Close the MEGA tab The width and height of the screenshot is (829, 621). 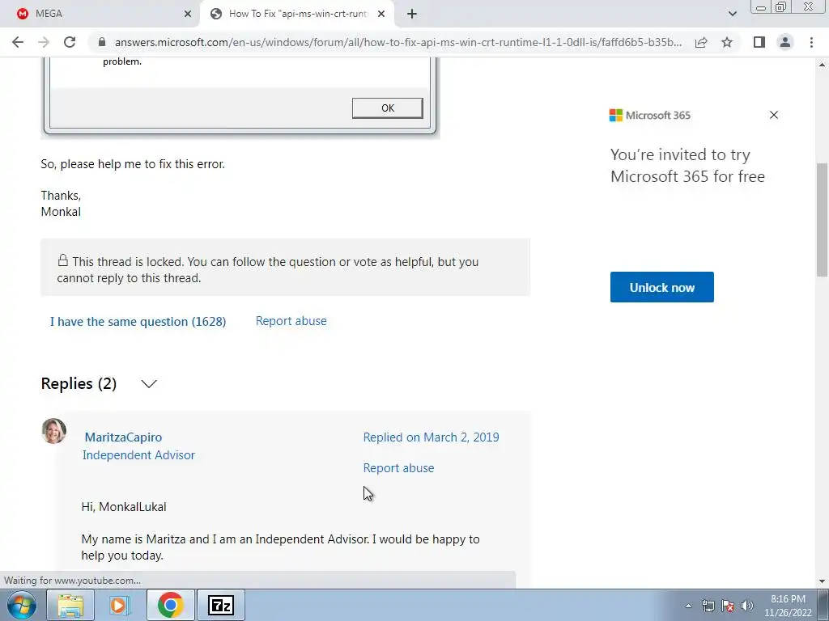188,15
